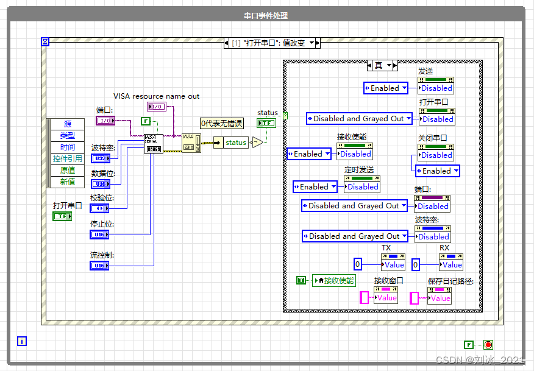Select the 端口 I/O control terminal
The width and height of the screenshot is (534, 371).
click(104, 120)
